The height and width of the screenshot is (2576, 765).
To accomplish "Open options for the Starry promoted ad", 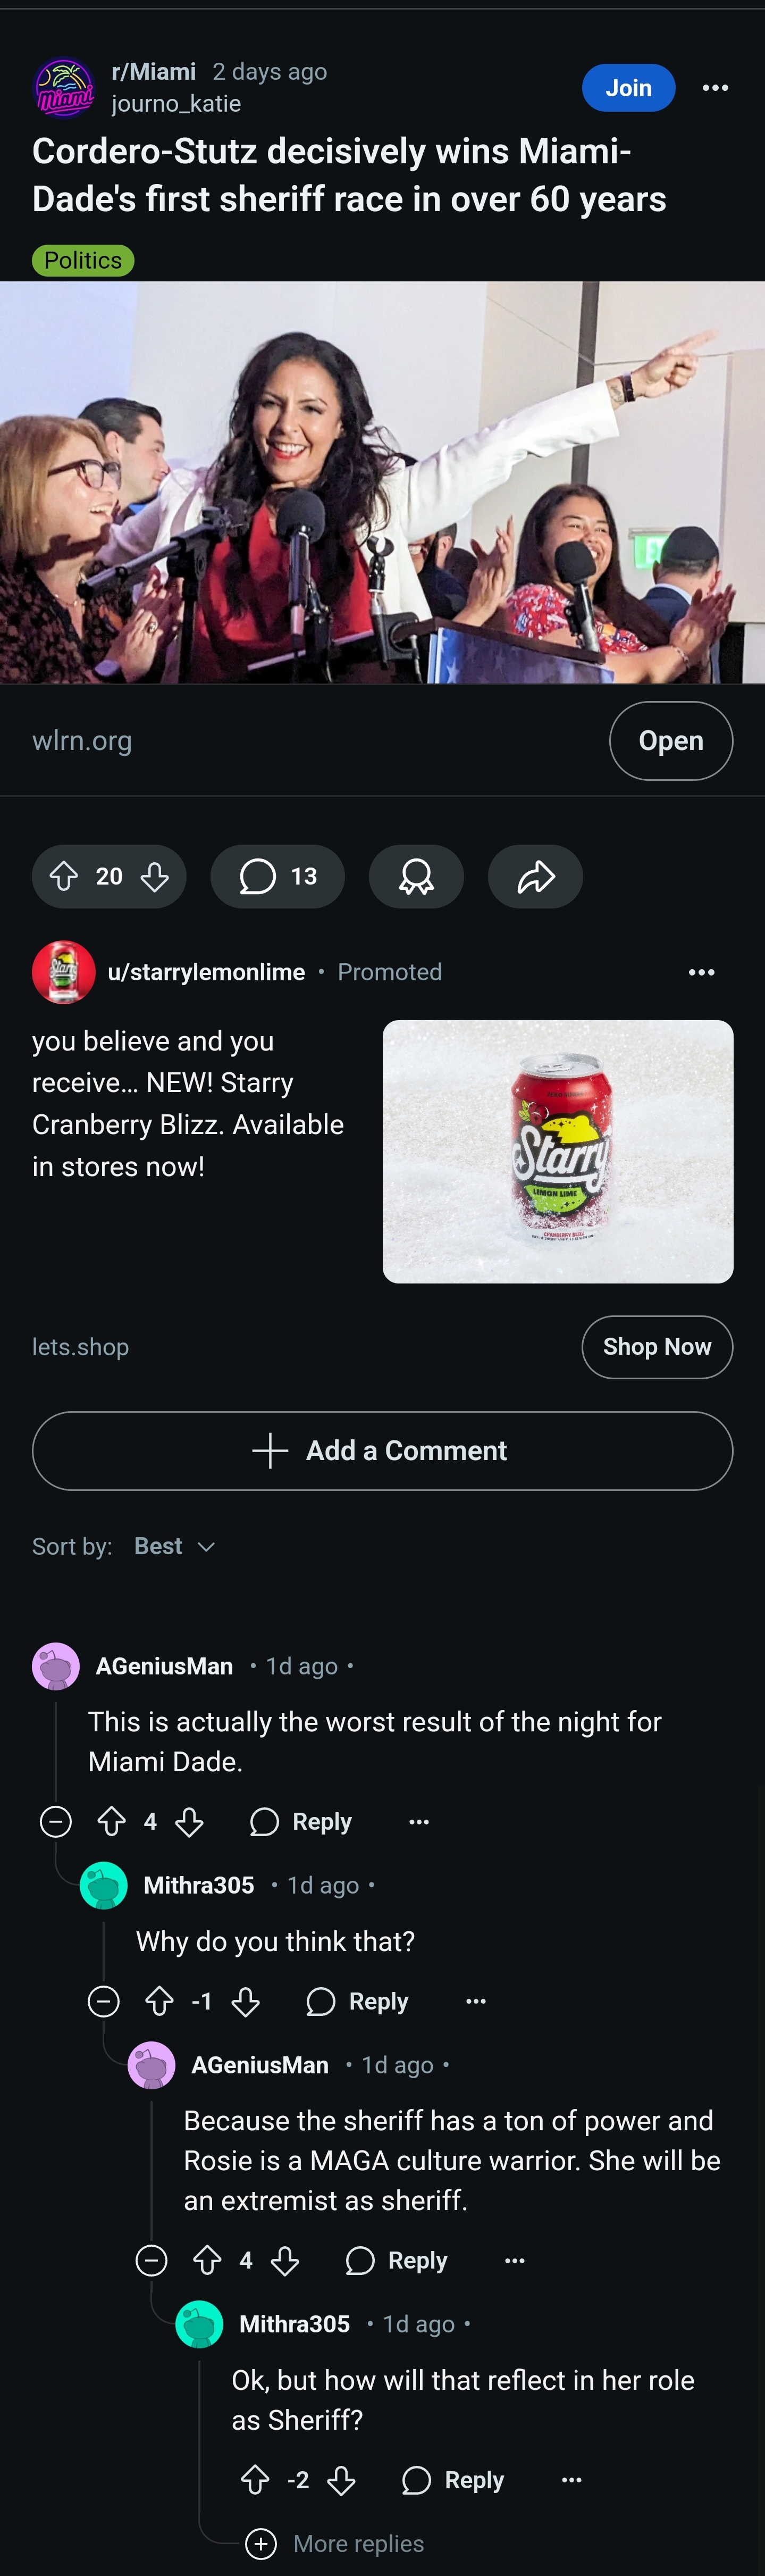I will point(701,972).
